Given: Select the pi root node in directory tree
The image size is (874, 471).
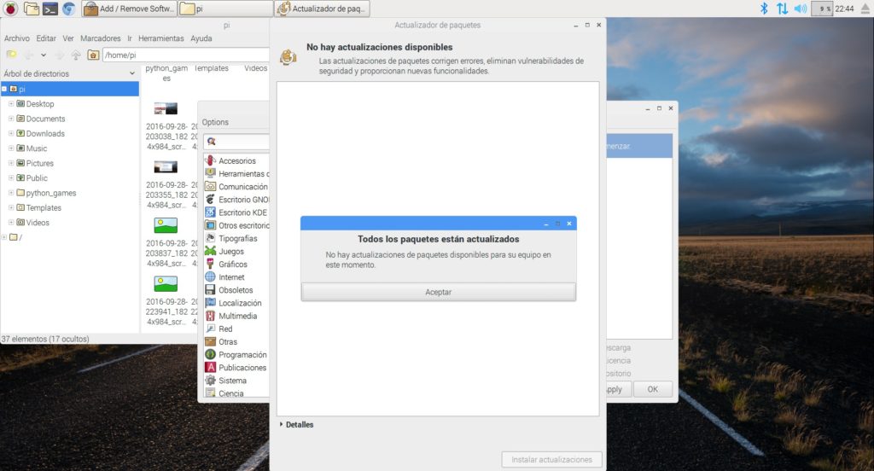Looking at the screenshot, I should click(x=70, y=90).
